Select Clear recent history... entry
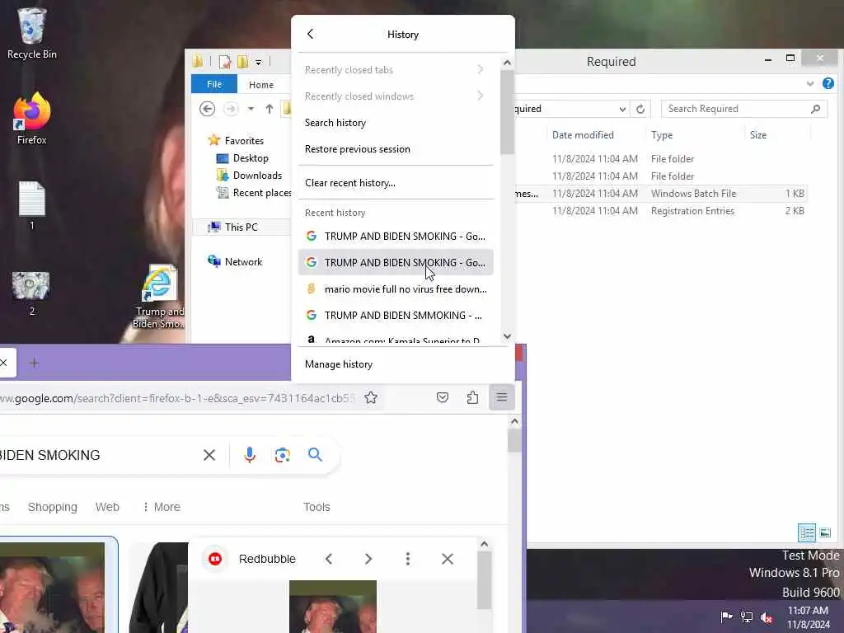Screen dimensions: 844x633 click(396, 182)
